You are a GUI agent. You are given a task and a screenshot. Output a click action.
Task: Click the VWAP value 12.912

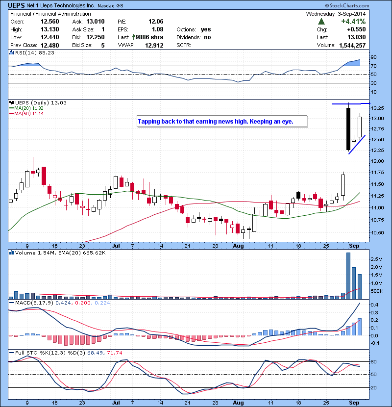[154, 46]
